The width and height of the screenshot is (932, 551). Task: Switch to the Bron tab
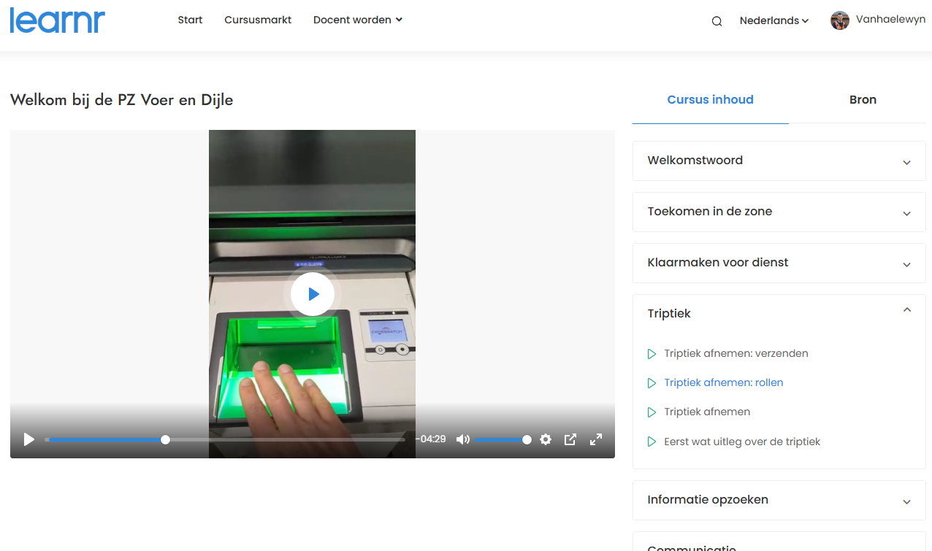(863, 99)
